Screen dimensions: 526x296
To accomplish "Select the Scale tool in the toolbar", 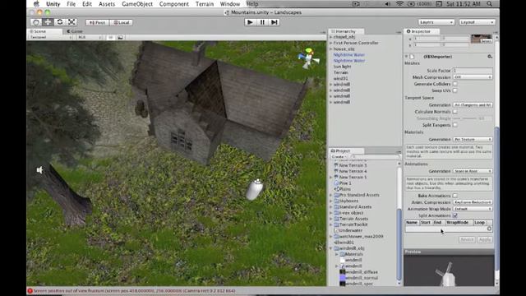I will click(x=72, y=22).
